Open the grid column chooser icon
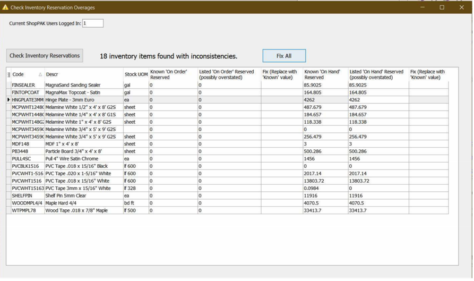Screen dimensions: 474x281 tap(8, 75)
